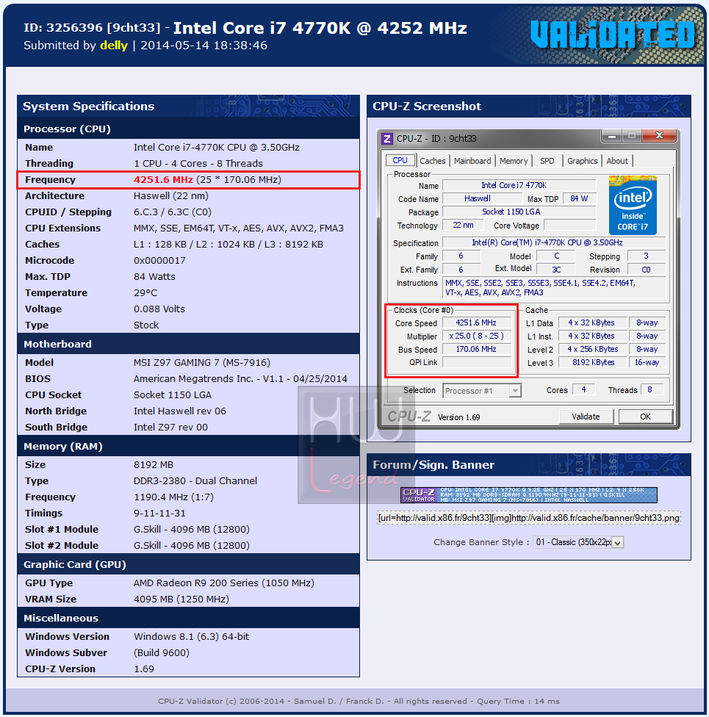Viewport: 709px width, 717px height.
Task: Click the Max TDP value 84 W
Action: pyautogui.click(x=580, y=198)
